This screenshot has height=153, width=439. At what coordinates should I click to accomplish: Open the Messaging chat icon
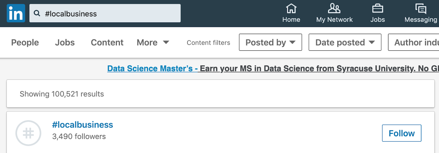[421, 9]
